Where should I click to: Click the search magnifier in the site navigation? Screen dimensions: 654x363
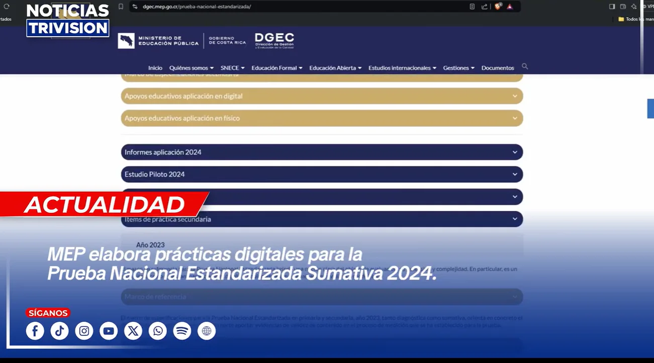click(525, 66)
